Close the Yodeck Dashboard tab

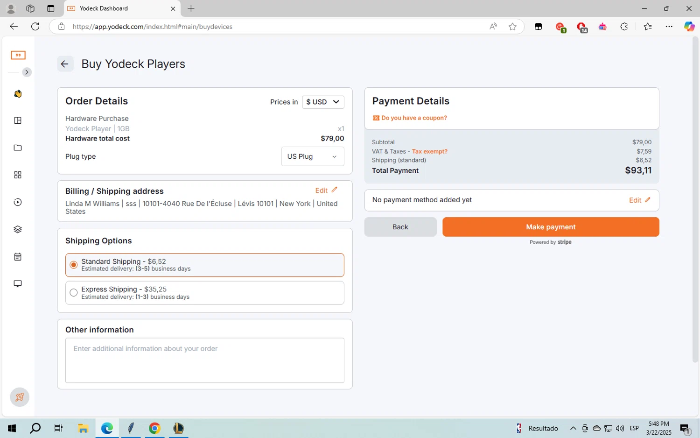pyautogui.click(x=173, y=8)
